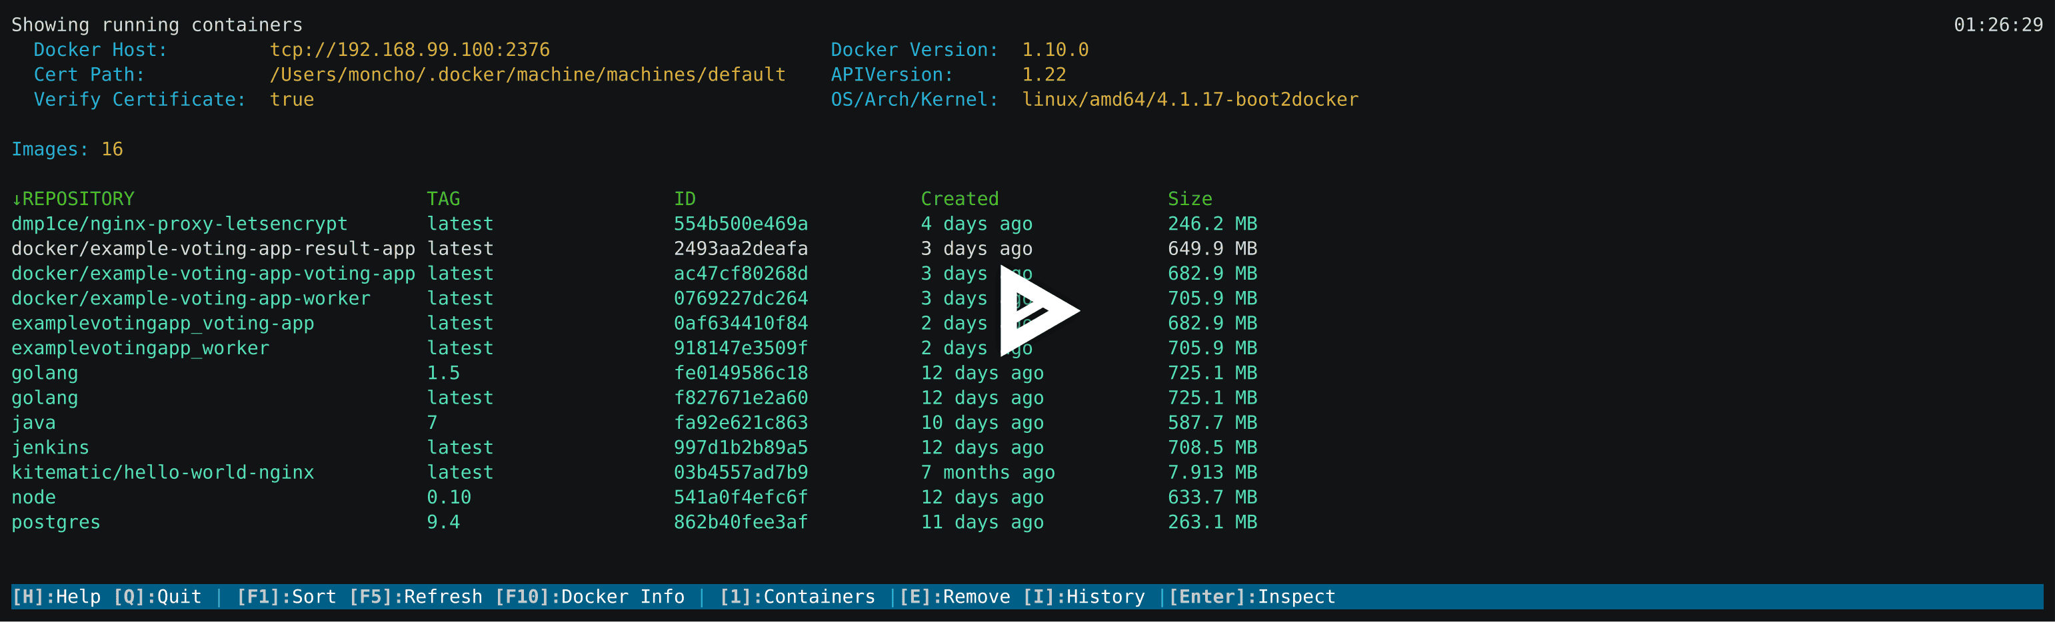Screen dimensions: 2055x622
Task: Inspect image via [Enter]:Inspect
Action: coord(1250,595)
